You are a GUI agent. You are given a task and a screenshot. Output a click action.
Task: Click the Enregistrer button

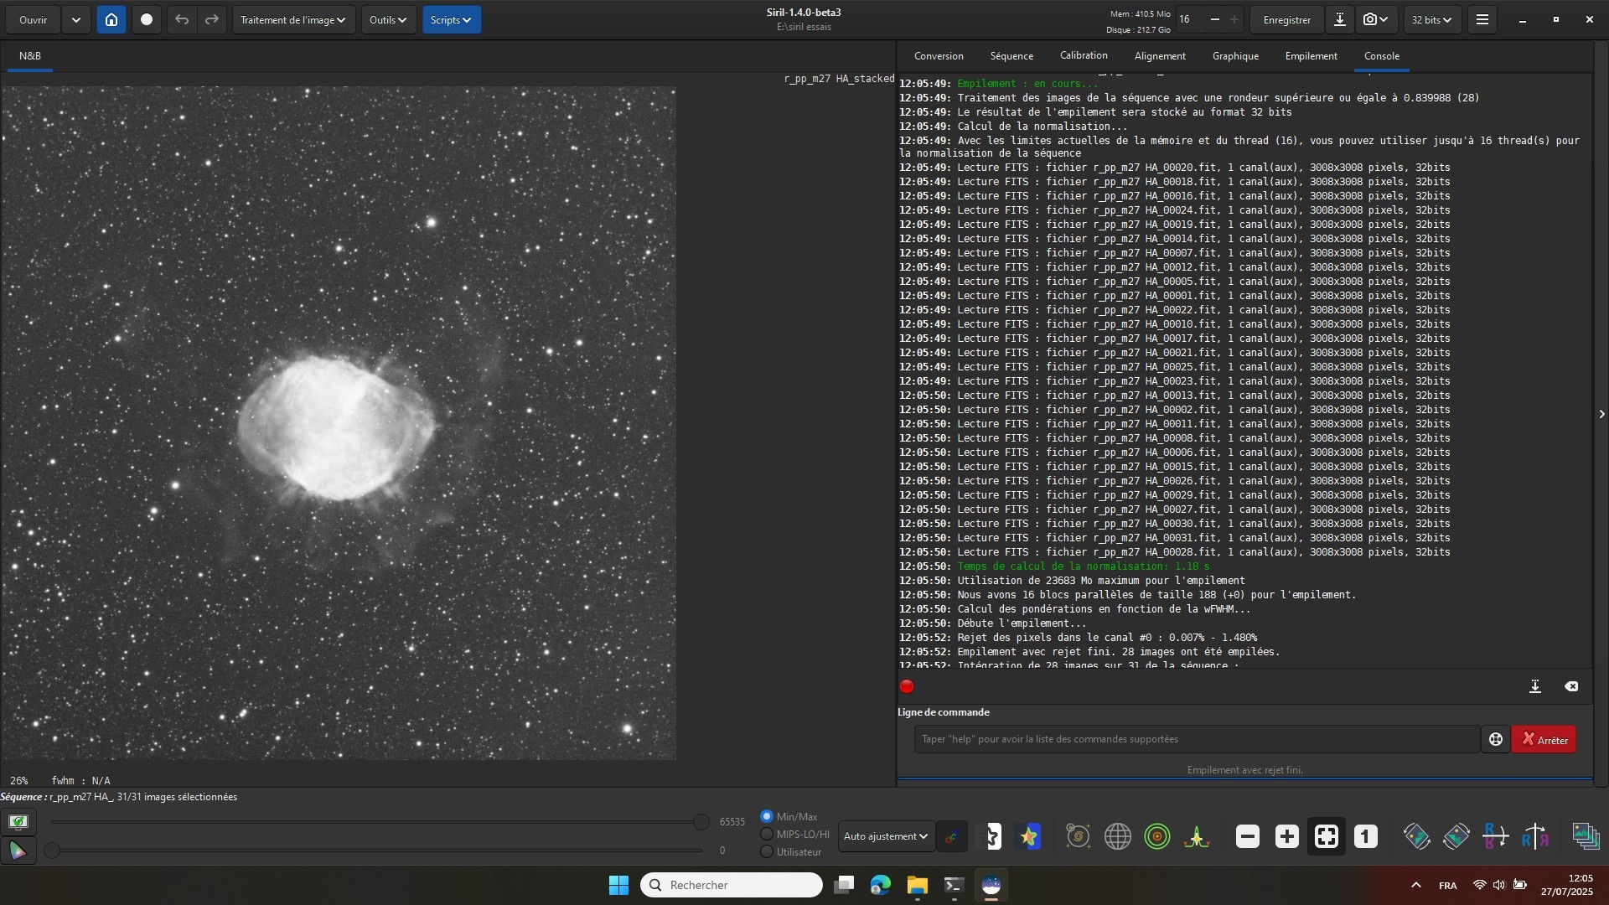(x=1286, y=19)
